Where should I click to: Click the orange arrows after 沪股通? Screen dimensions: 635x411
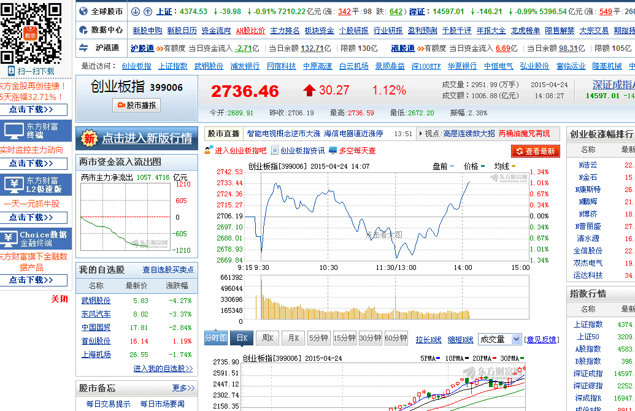[160, 48]
